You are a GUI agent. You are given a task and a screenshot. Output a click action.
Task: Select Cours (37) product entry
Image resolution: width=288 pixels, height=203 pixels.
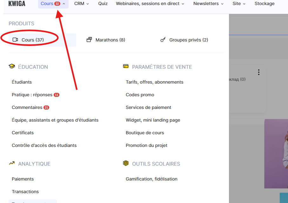[x=42, y=40]
